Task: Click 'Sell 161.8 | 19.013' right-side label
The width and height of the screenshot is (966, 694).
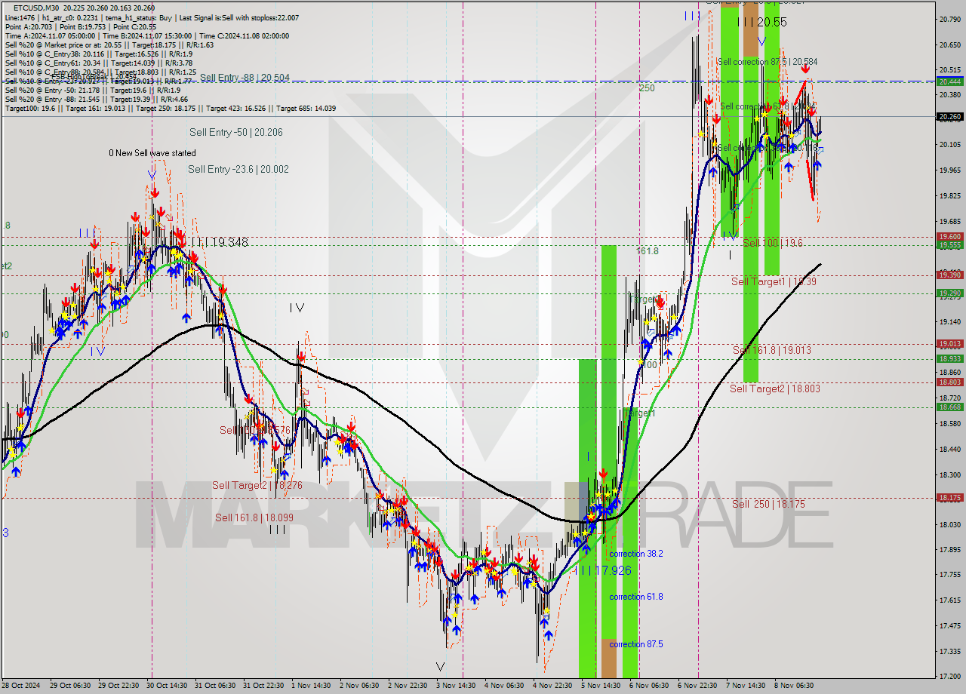Action: [772, 350]
